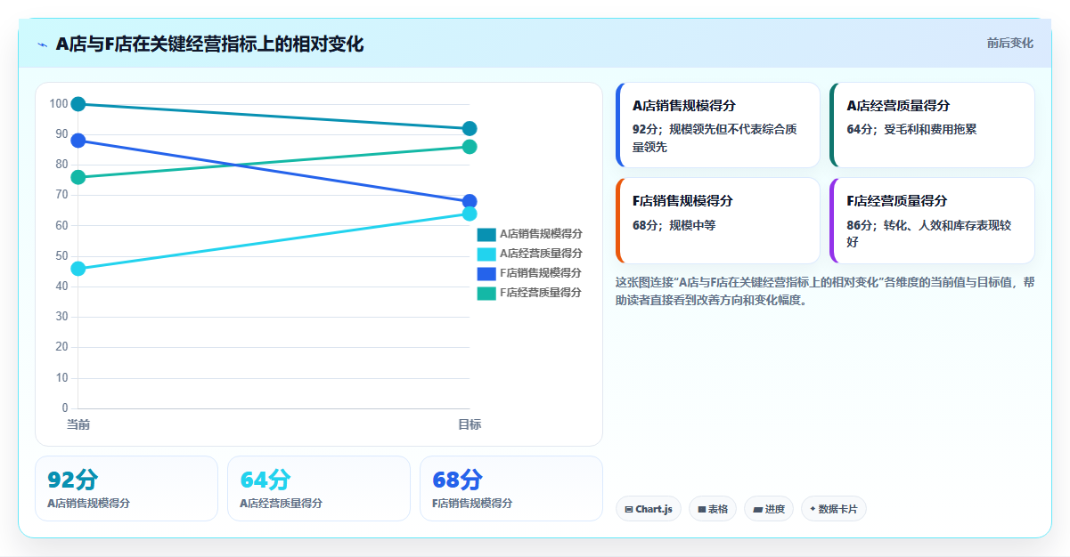Screen dimensions: 1070x557
Task: Click the A店经营质量得分 legend label
Action: tap(541, 254)
